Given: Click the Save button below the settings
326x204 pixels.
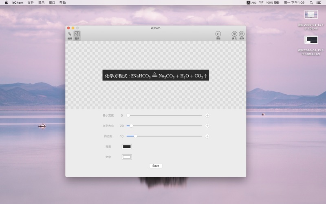Looking at the screenshot, I should tap(156, 166).
